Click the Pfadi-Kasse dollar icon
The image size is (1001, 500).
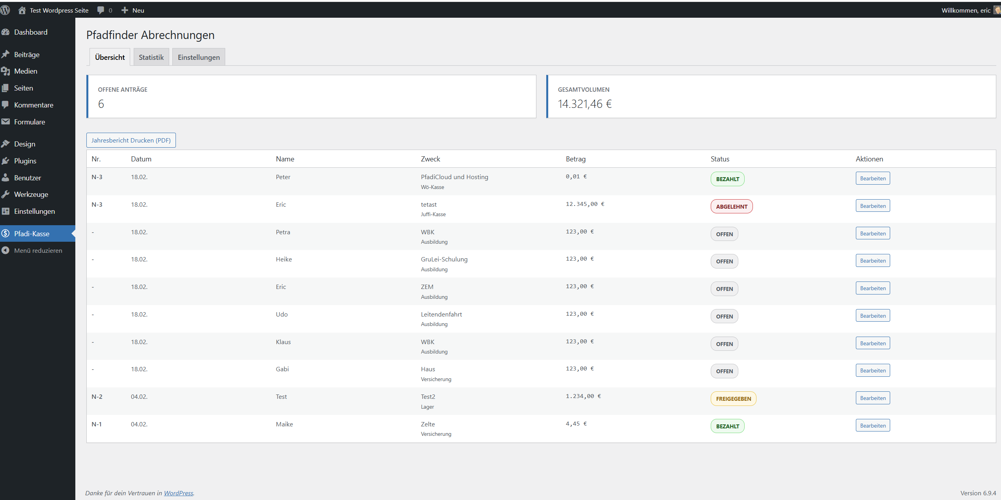click(6, 234)
